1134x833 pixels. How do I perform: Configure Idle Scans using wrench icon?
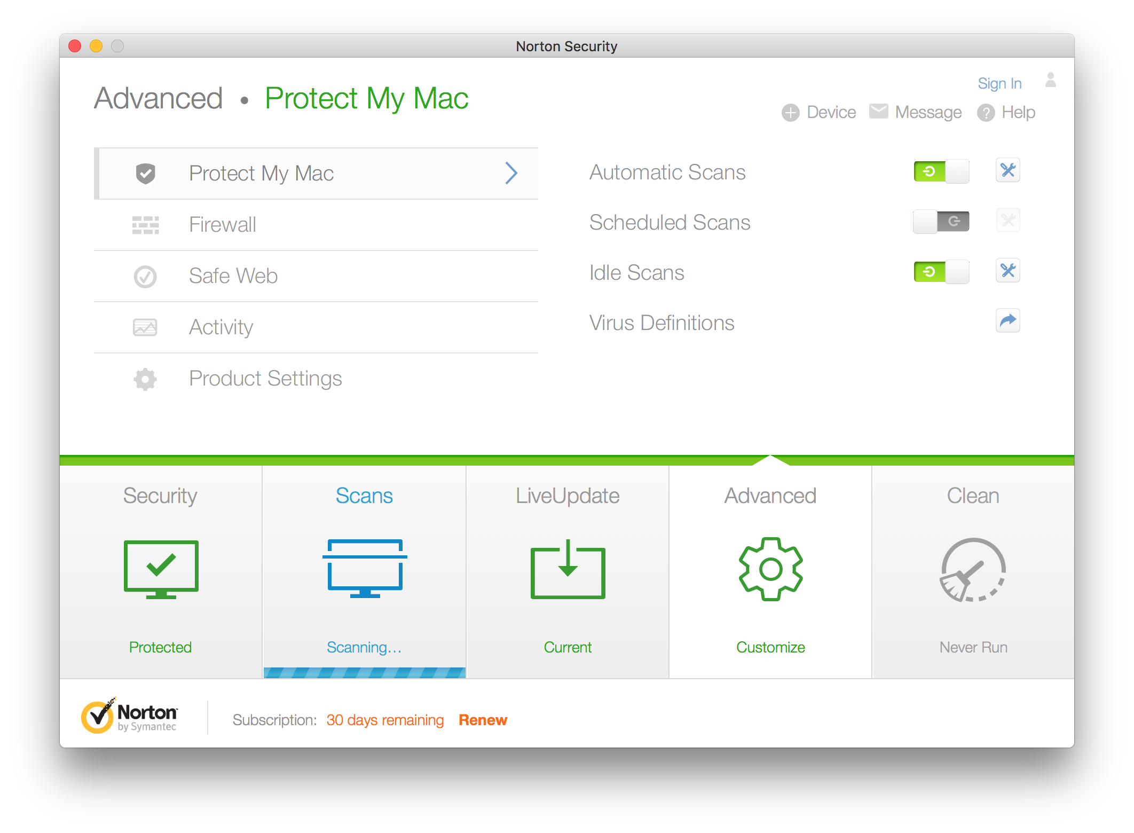coord(1008,271)
